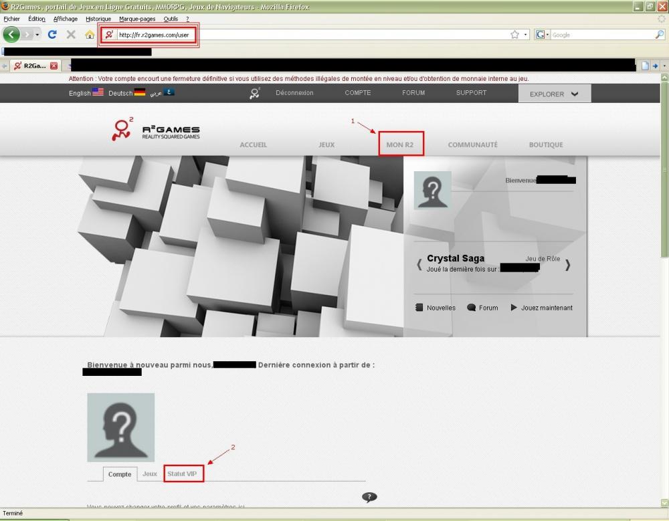Reload the page with the refresh icon

click(52, 35)
